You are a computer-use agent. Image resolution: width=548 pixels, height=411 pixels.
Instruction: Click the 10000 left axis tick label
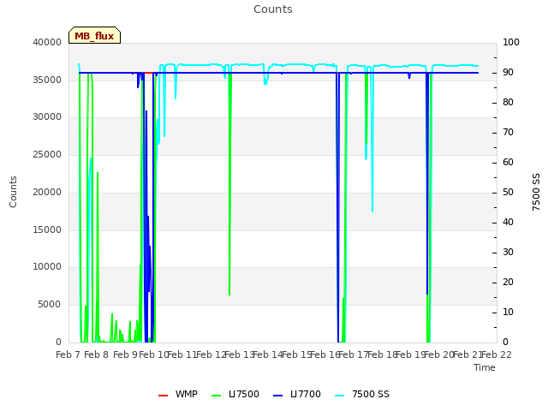click(x=47, y=266)
